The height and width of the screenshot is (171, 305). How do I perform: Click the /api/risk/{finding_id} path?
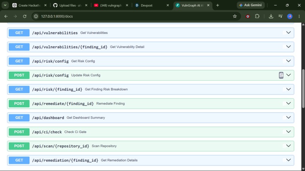57,89
